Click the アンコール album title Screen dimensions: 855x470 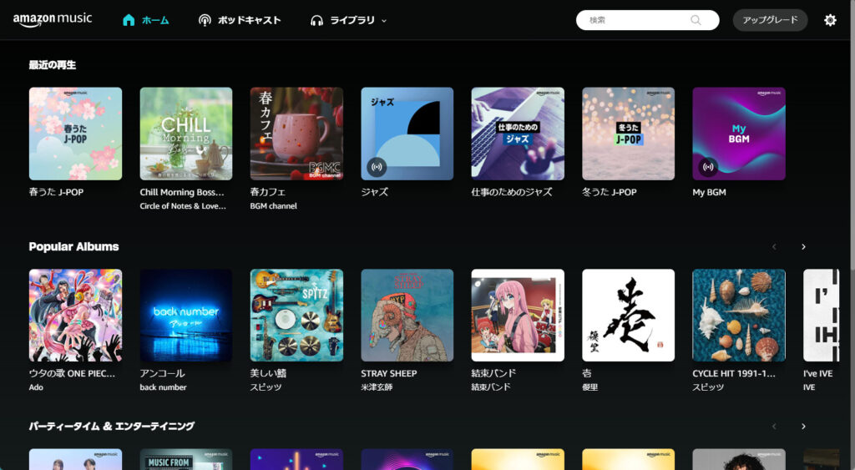point(163,373)
